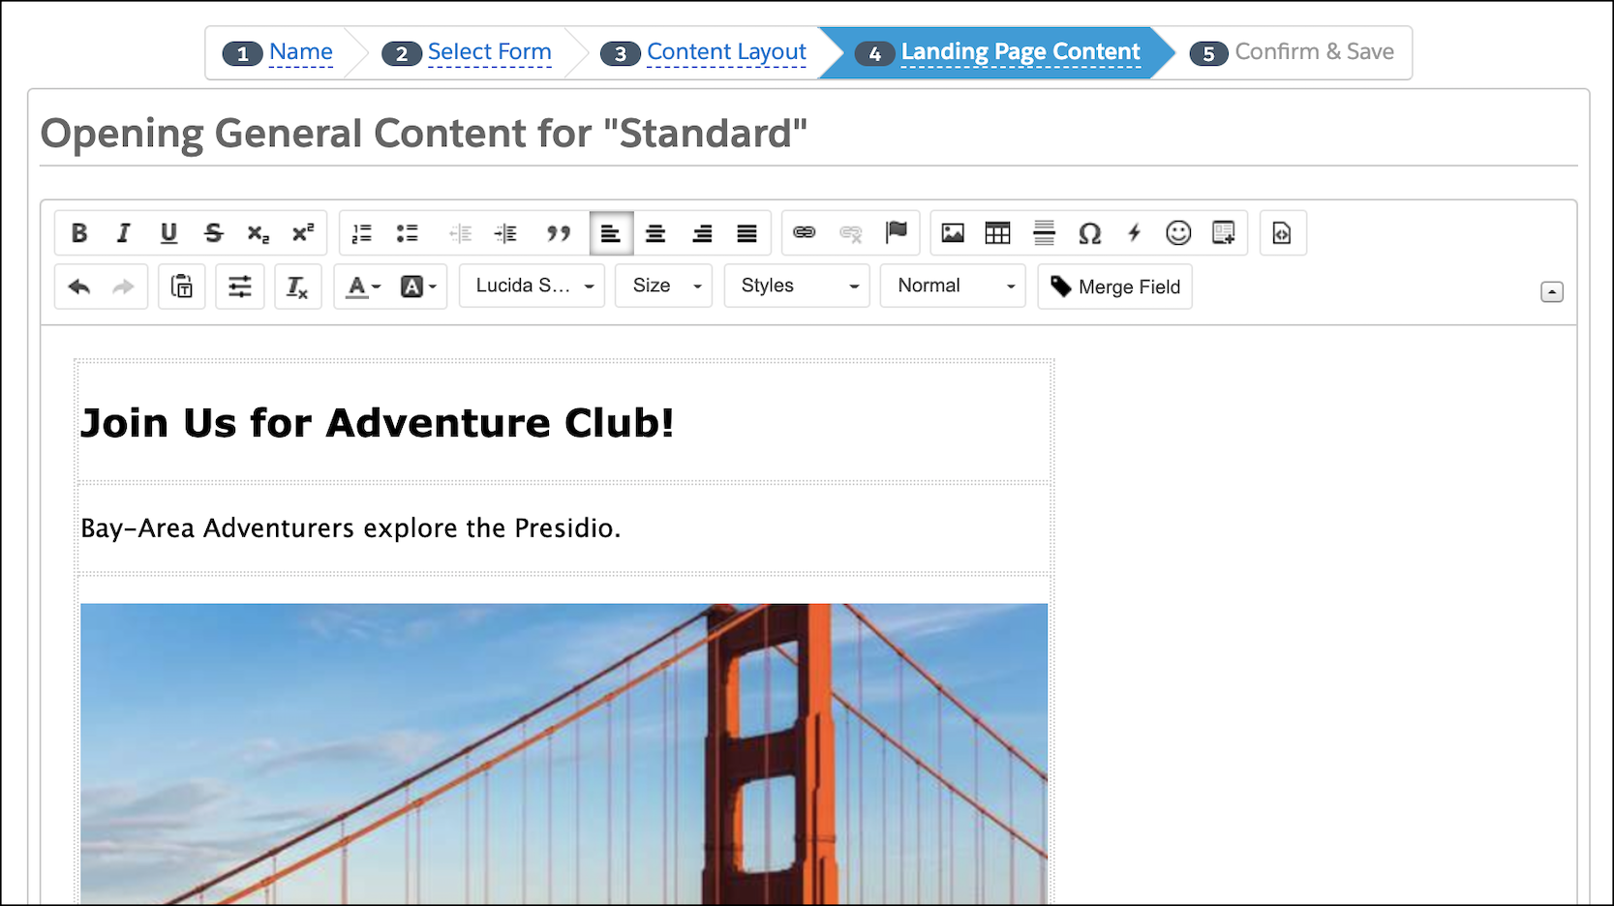The image size is (1614, 906).
Task: Insert an emoticon smiley
Action: 1178,232
